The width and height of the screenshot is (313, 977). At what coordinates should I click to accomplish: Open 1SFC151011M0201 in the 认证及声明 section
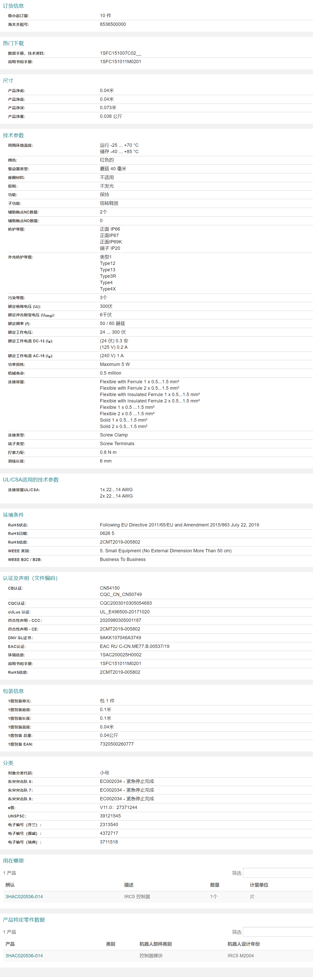click(120, 663)
